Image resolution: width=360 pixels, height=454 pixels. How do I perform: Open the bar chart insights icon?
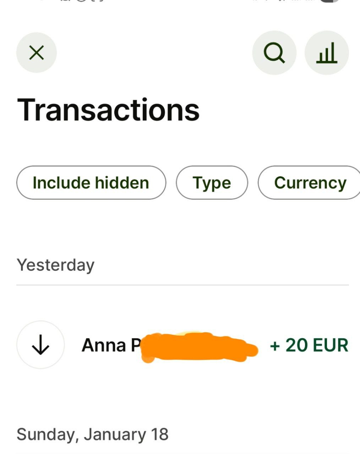(x=327, y=53)
